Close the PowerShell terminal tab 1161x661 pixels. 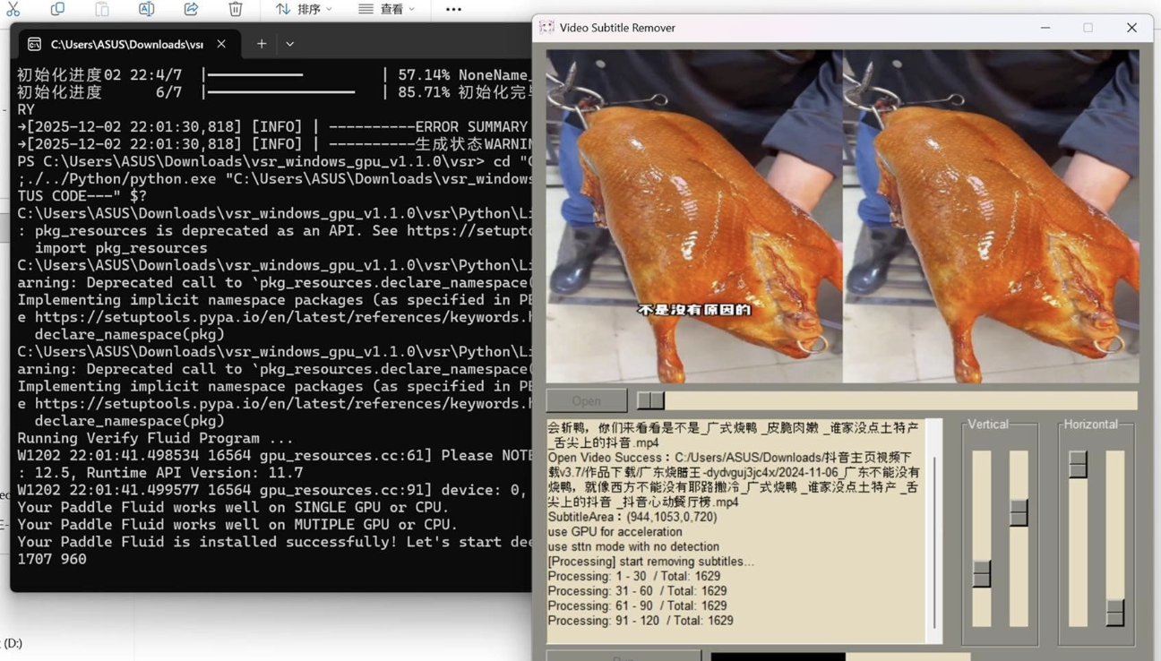tap(221, 44)
